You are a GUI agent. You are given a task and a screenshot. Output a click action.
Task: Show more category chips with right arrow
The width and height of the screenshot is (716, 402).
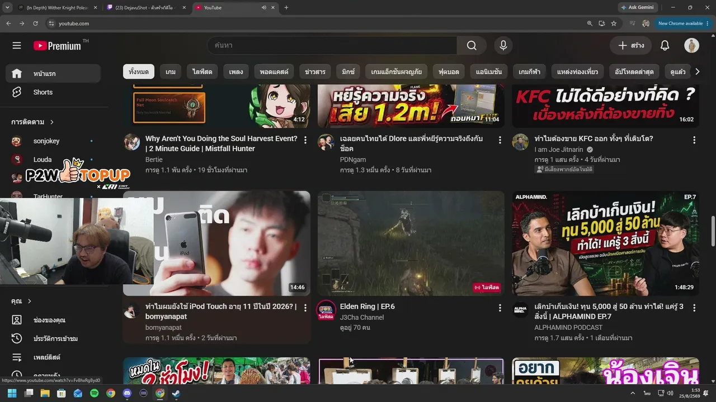pos(697,71)
